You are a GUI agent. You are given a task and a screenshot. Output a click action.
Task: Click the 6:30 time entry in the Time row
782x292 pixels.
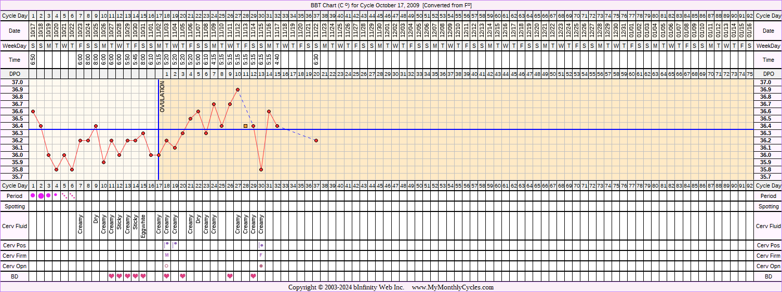point(316,60)
